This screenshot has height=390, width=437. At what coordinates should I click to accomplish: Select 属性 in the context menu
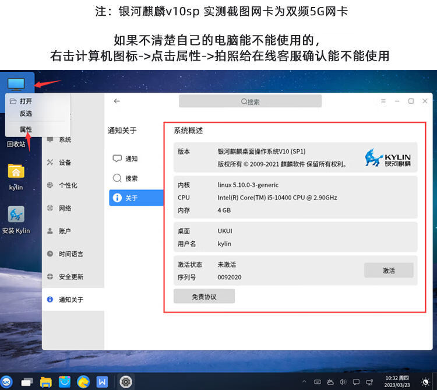point(26,129)
